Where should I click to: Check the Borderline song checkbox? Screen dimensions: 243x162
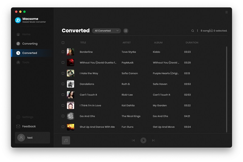63,52
